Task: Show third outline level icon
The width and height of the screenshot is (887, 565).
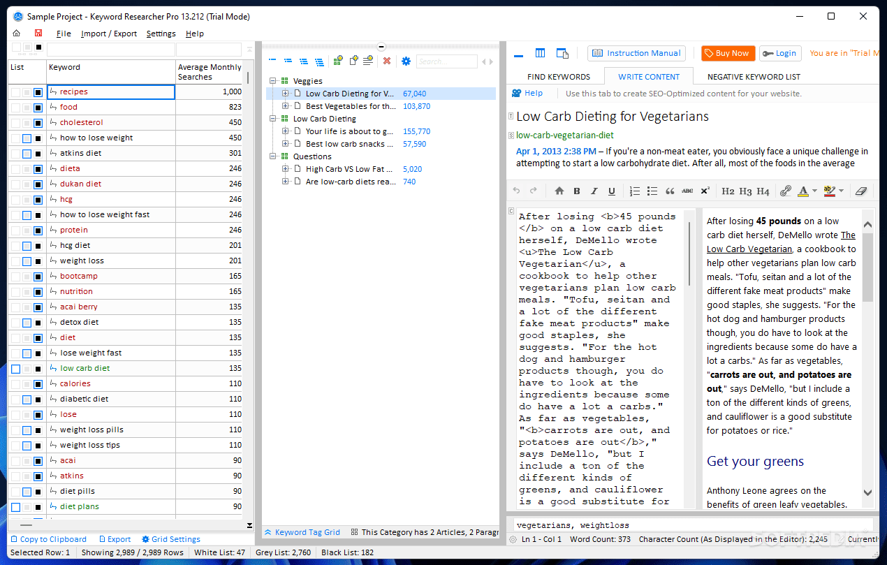Action: tap(303, 61)
